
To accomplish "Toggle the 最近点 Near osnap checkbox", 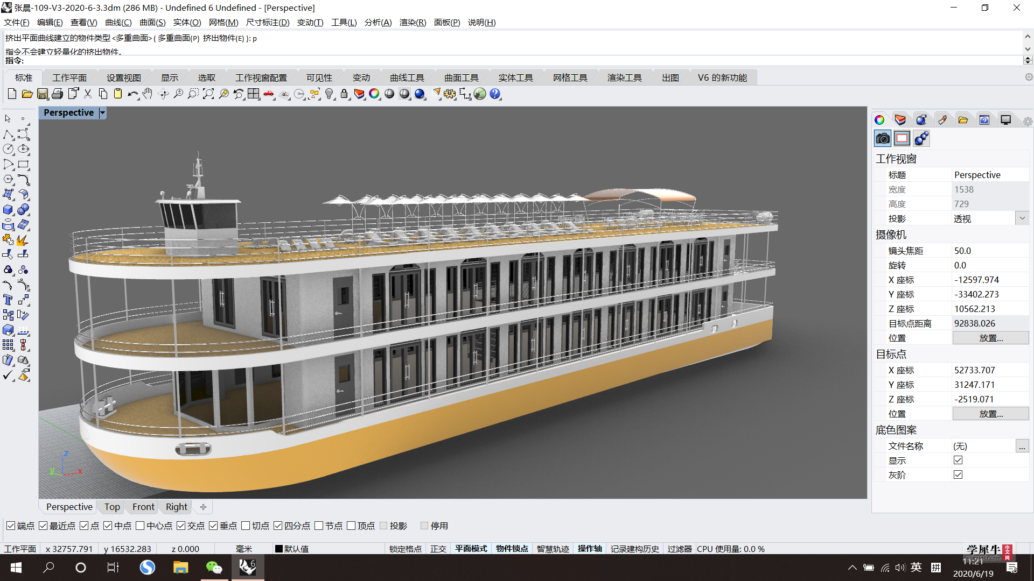I will click(43, 526).
